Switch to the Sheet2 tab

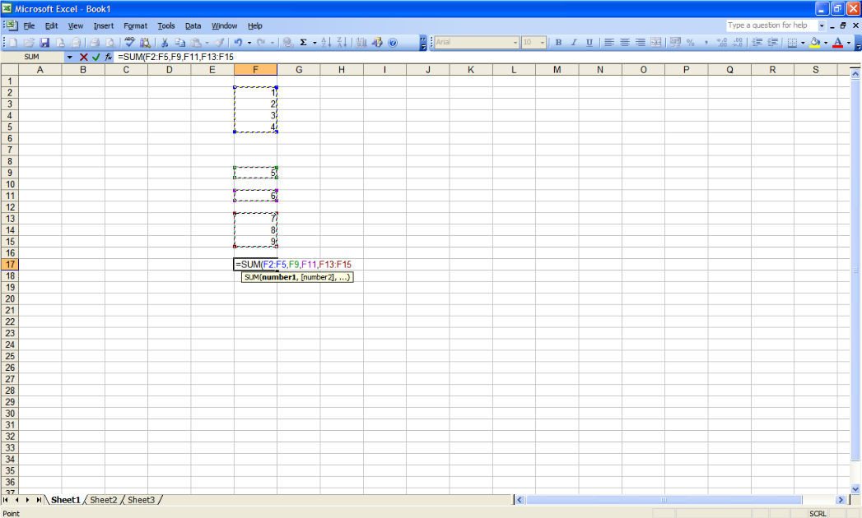coord(104,500)
